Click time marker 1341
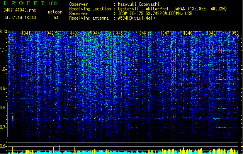The image size is (243, 154). 26,33
